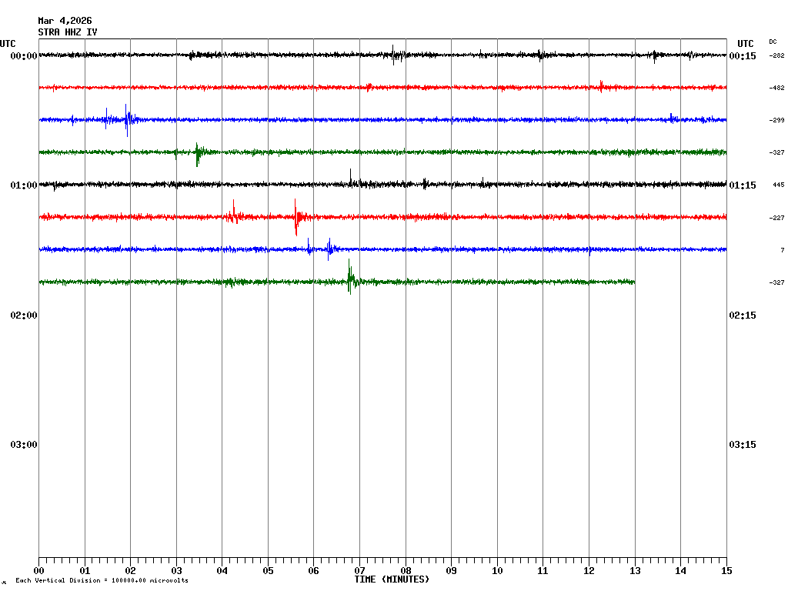
Task: Select the STRA HHZ IV station label
Action: coord(68,32)
